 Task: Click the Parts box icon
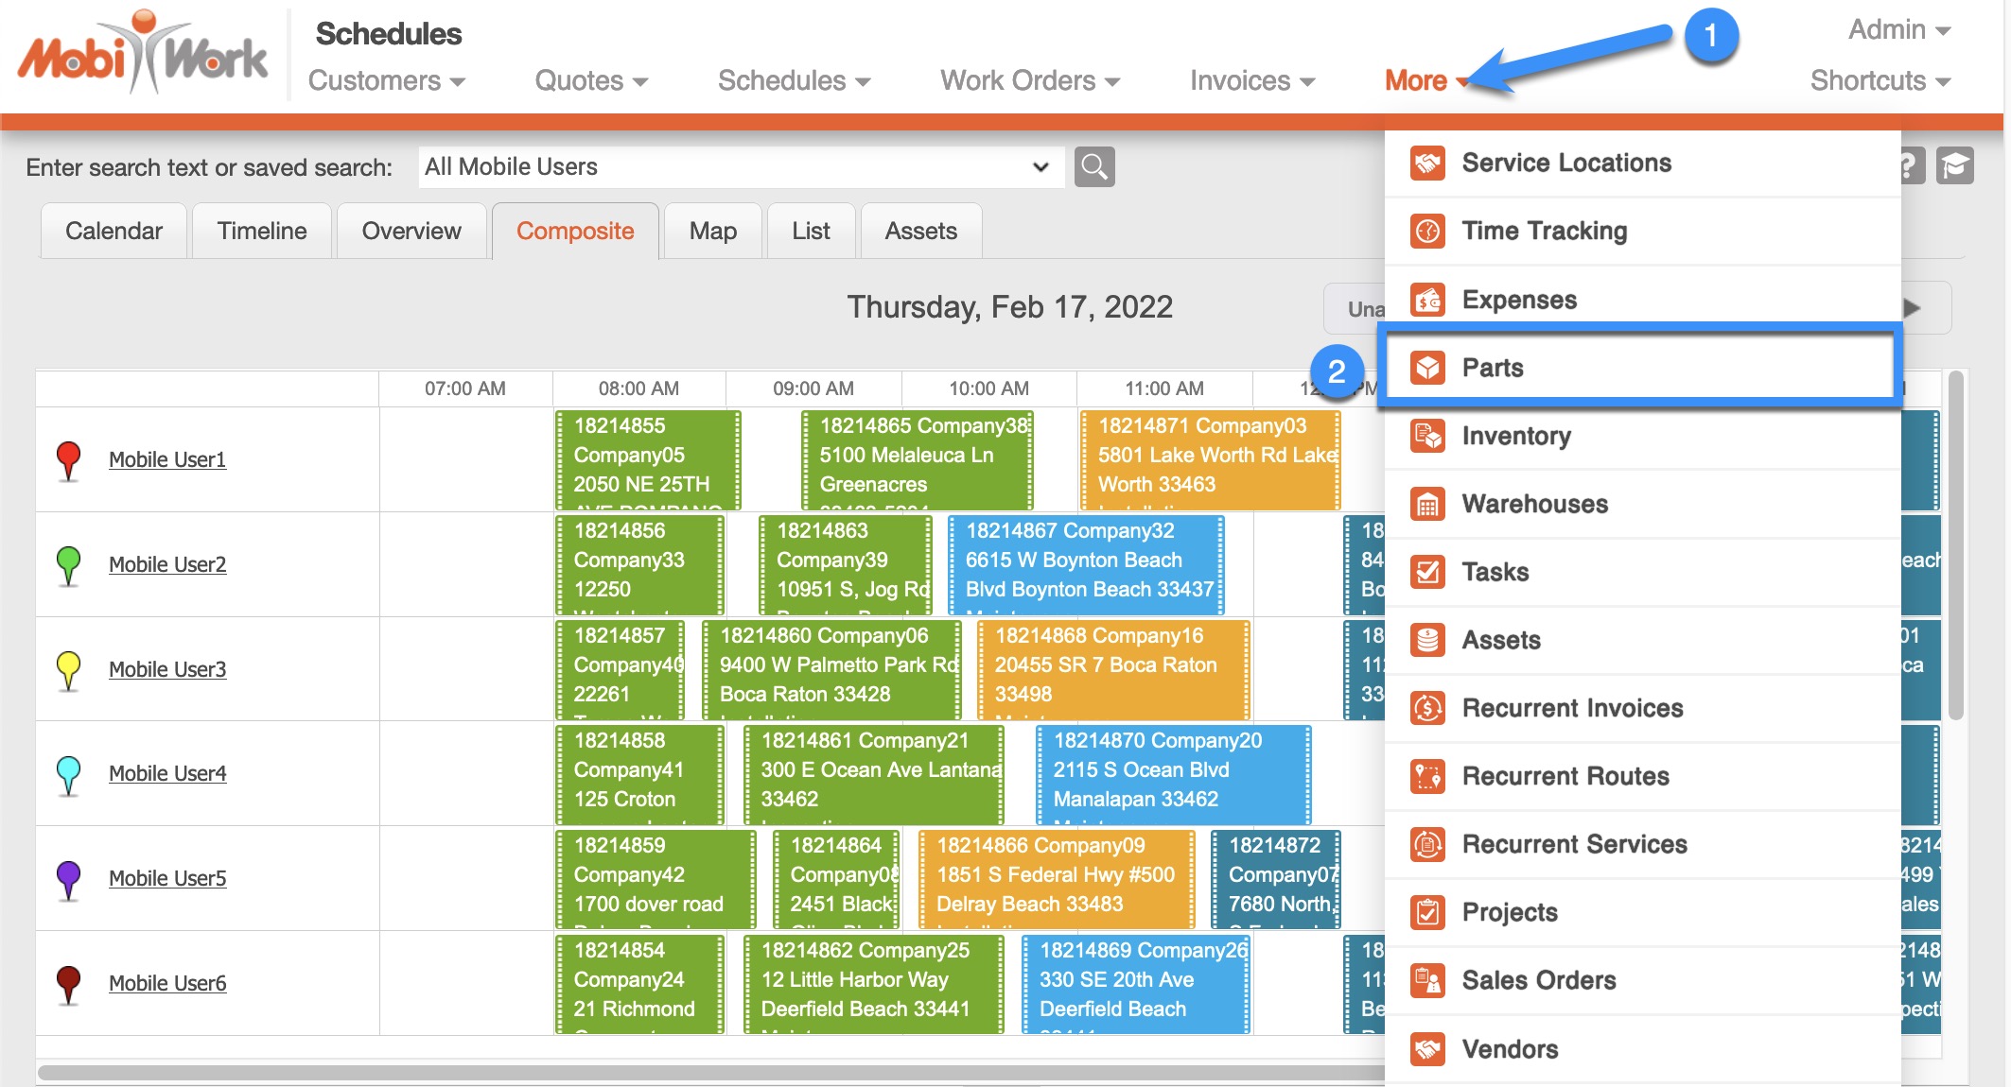(1427, 368)
